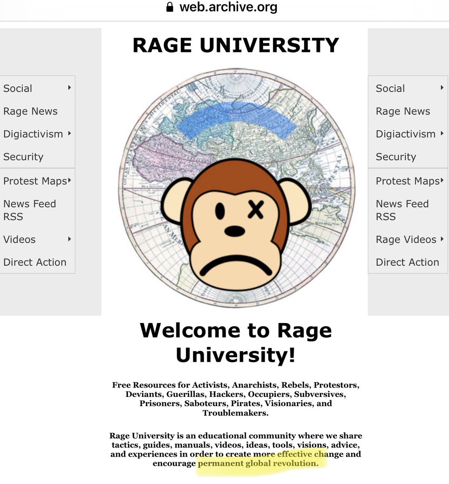The width and height of the screenshot is (449, 484).
Task: Click the RAGE UNIVERSITY page title
Action: pos(236,45)
